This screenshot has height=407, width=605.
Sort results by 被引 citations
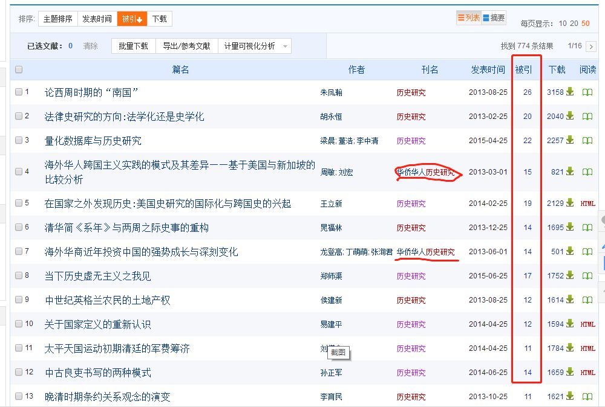coord(132,19)
